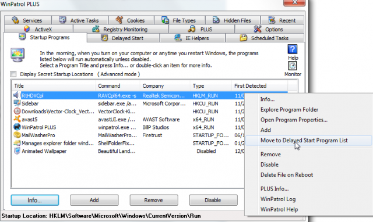Open the Monitor clock icon

pyautogui.click(x=293, y=66)
